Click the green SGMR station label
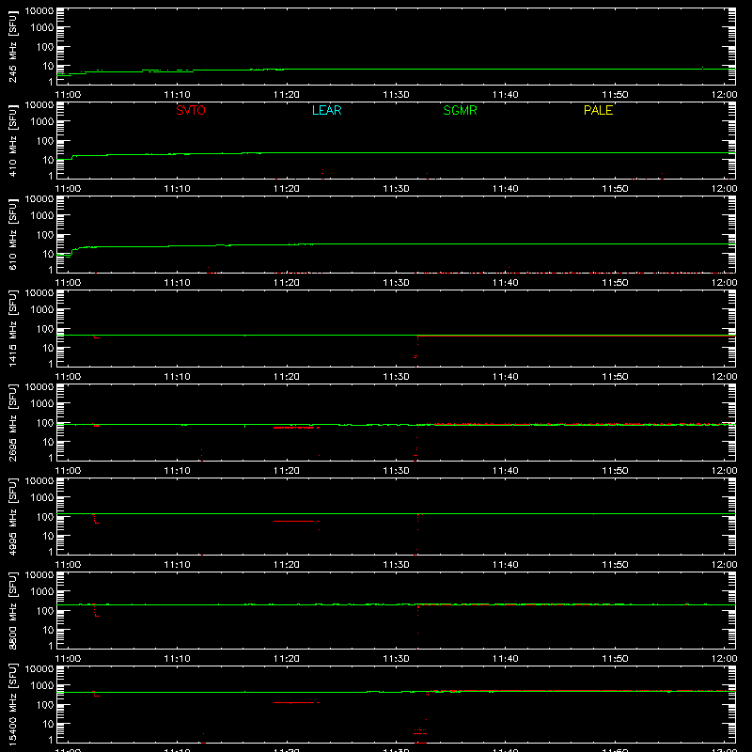Screen dimensions: 752x752 pos(460,110)
